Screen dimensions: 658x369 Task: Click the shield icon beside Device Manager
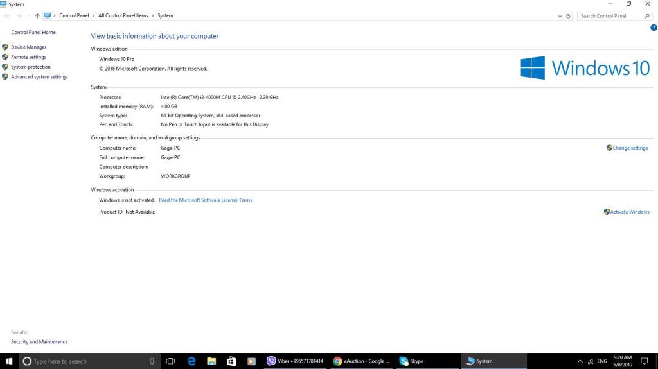(5, 47)
